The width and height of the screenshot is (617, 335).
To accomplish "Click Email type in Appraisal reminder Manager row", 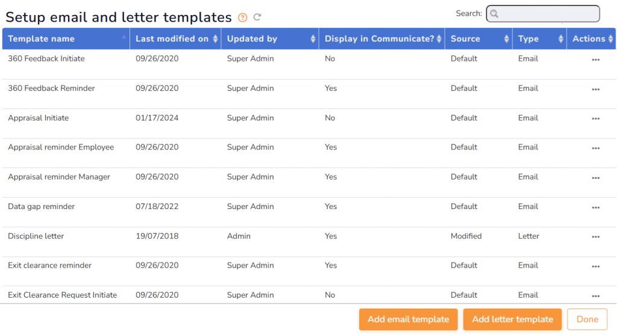I will [528, 177].
